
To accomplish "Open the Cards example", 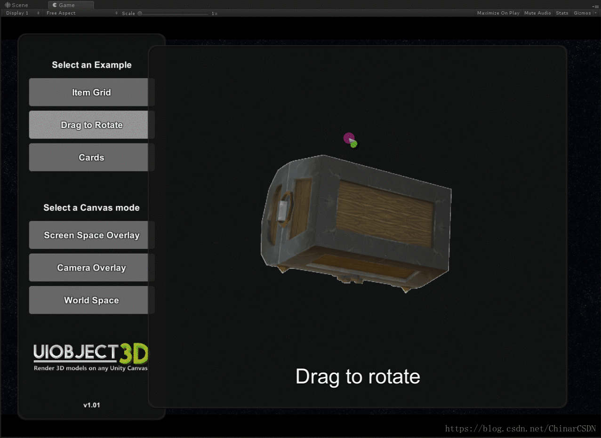I will point(91,157).
